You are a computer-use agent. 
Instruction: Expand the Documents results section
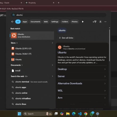pyautogui.click(x=52, y=65)
